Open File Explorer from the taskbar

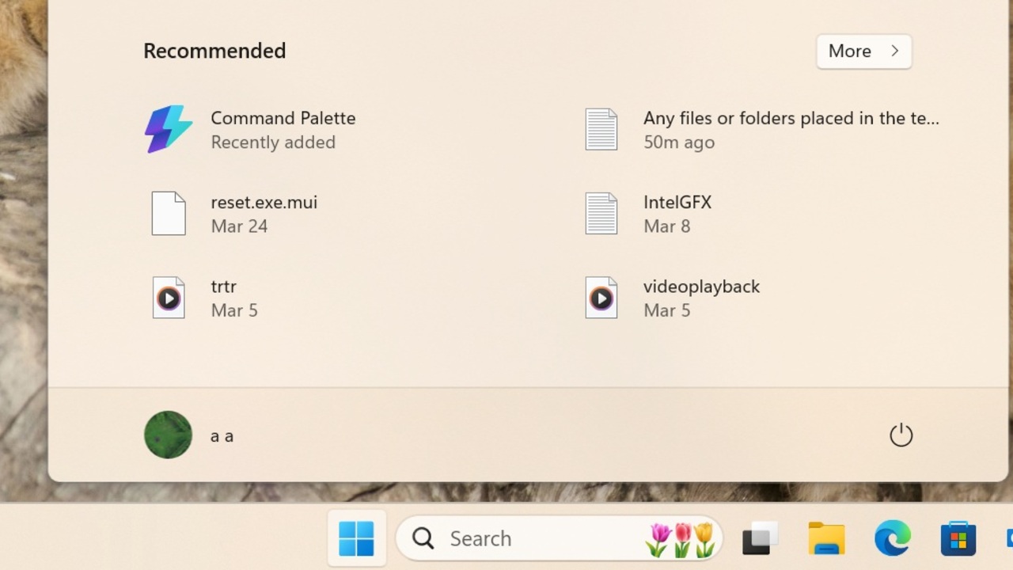pos(825,538)
